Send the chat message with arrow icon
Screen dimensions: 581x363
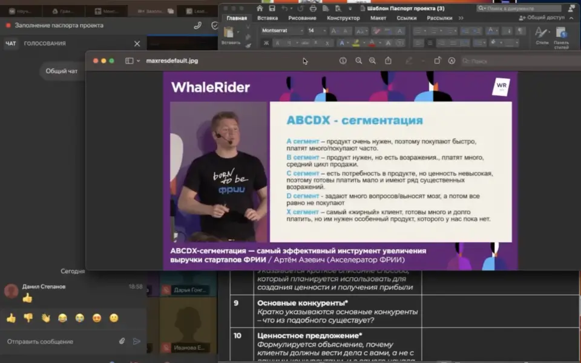coord(137,341)
